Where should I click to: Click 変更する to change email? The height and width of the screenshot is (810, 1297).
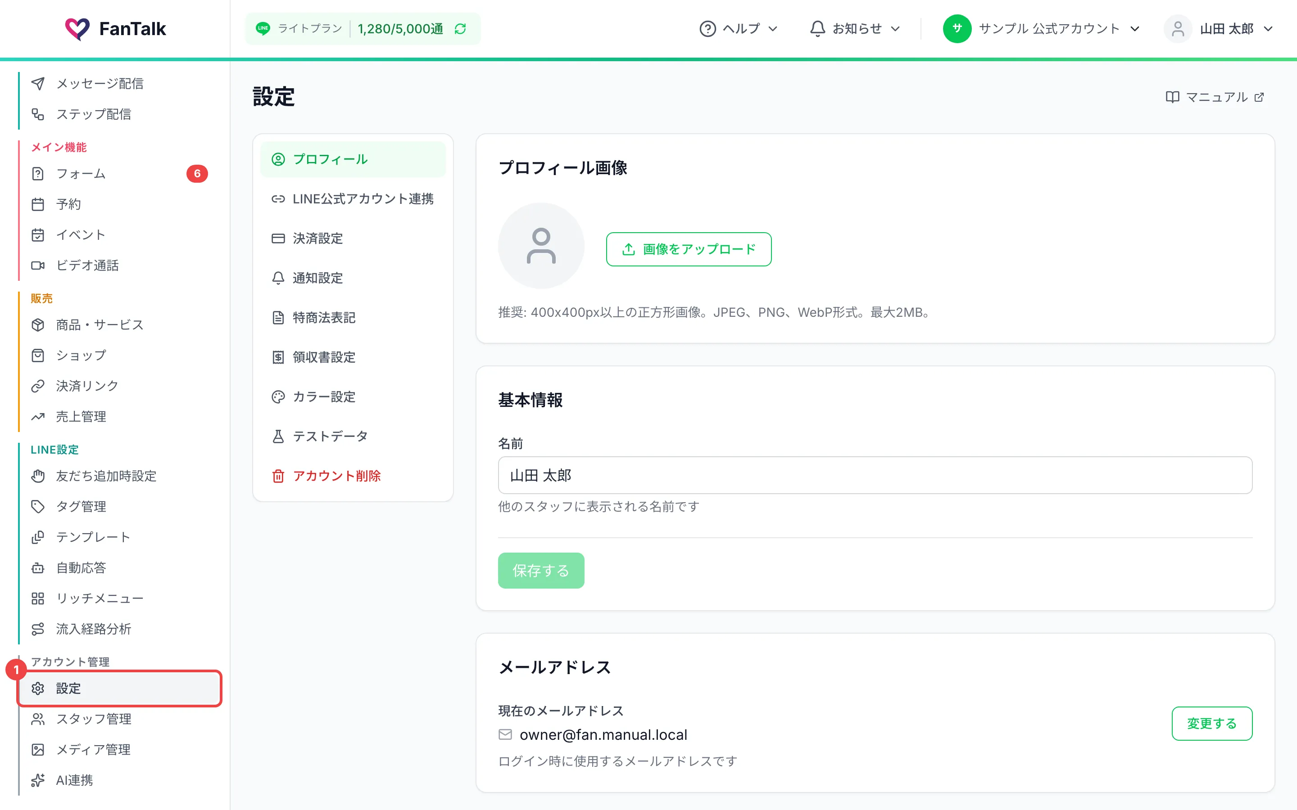[x=1212, y=724]
